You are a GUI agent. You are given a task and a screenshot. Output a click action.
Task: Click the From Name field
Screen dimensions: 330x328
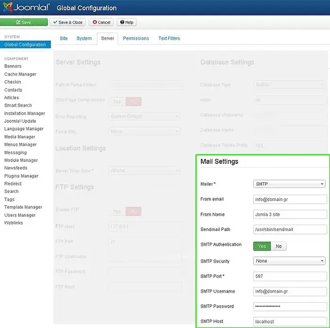[290, 214]
